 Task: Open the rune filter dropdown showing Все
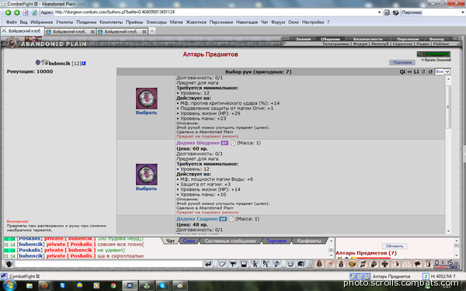tap(443, 71)
